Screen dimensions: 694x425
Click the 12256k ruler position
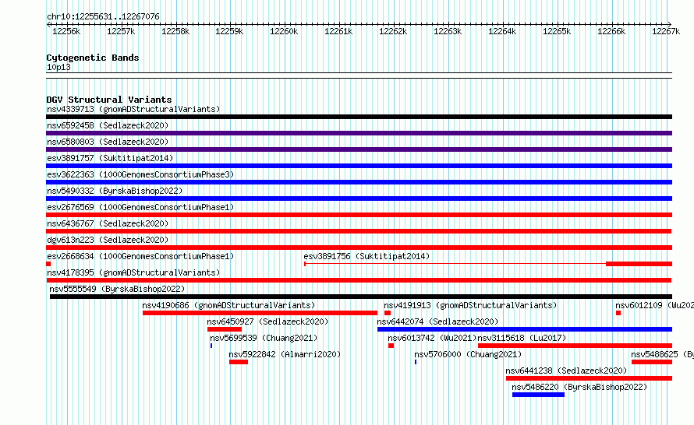pos(66,31)
